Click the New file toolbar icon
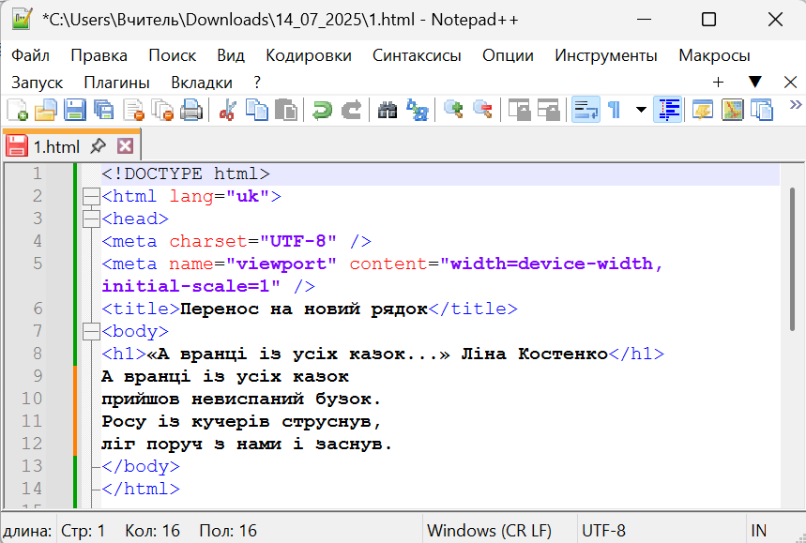Viewport: 806px width, 543px height. (x=17, y=110)
